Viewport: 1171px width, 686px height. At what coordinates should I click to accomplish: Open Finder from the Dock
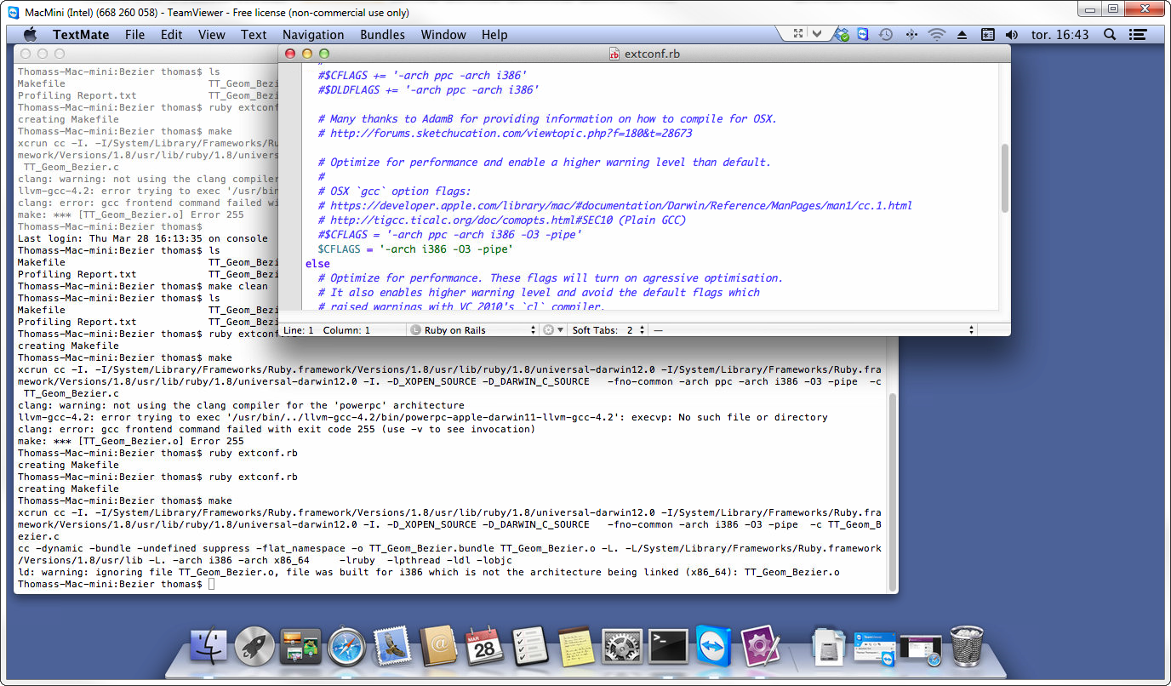click(208, 646)
